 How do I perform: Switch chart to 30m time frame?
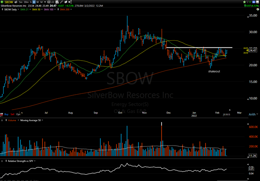click(x=26, y=2)
